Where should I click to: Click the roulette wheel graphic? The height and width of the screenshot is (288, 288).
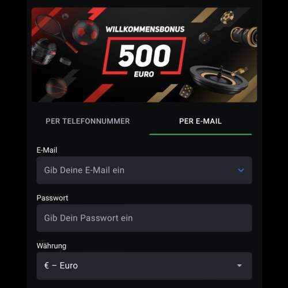click(219, 79)
